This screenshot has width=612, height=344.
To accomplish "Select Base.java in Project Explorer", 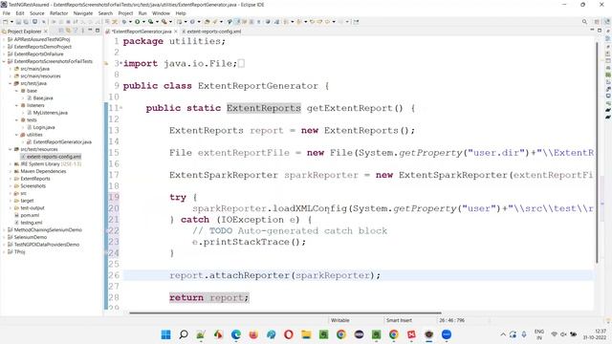I will (x=43, y=97).
